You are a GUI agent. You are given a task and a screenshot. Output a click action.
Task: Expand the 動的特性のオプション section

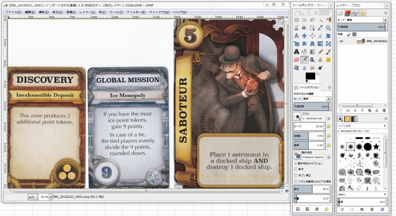tap(296, 164)
